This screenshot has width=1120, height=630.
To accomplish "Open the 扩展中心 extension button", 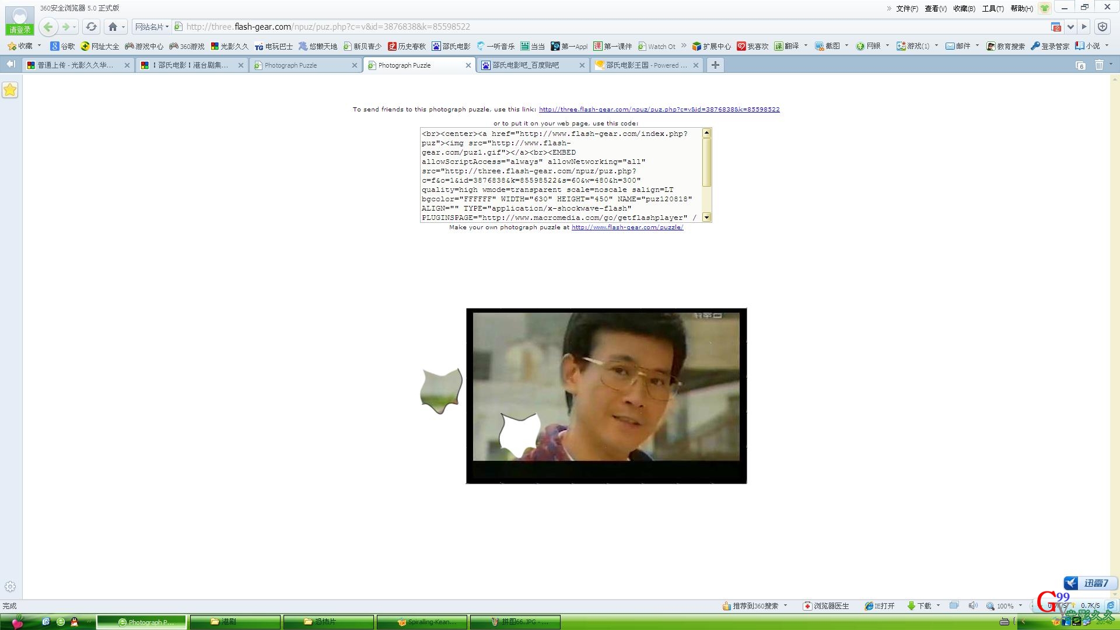I will [711, 46].
